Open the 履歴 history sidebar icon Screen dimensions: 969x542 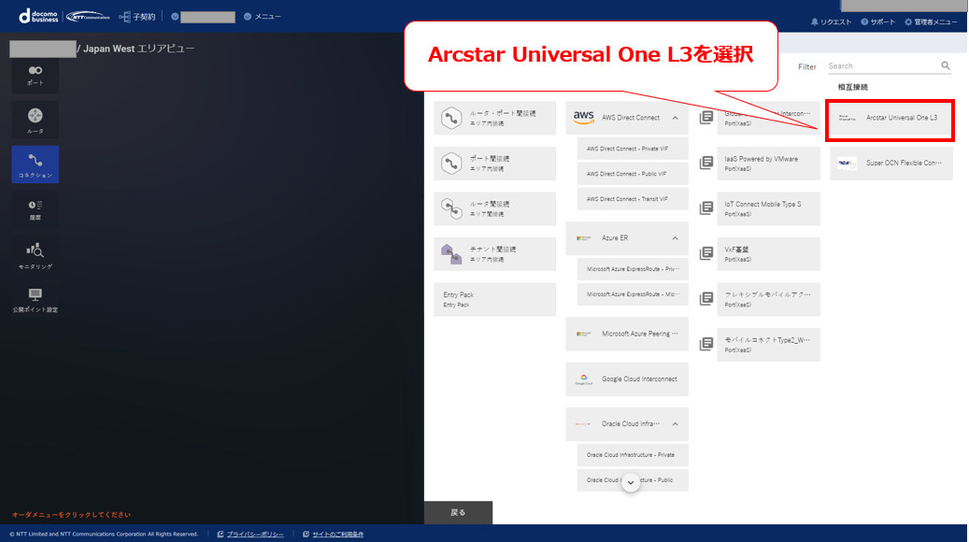point(36,209)
